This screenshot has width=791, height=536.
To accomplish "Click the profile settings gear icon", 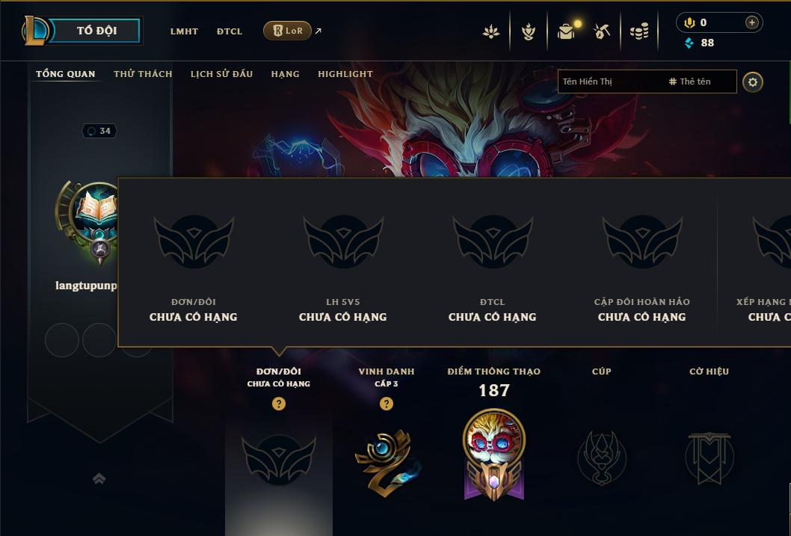I will (x=752, y=82).
